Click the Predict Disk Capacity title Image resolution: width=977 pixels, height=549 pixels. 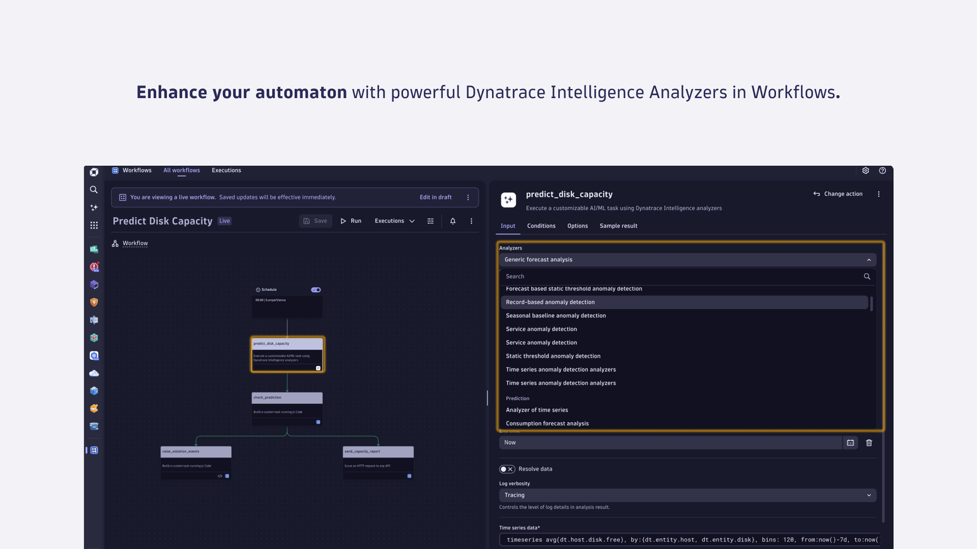tap(162, 221)
